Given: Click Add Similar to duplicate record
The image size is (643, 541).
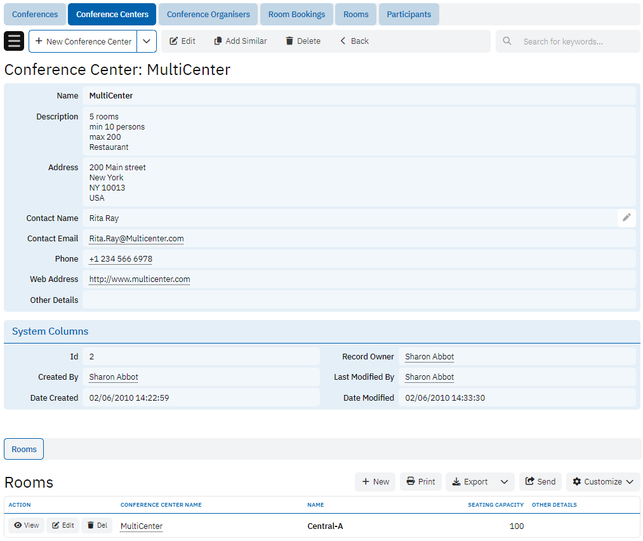Looking at the screenshot, I should (x=240, y=41).
